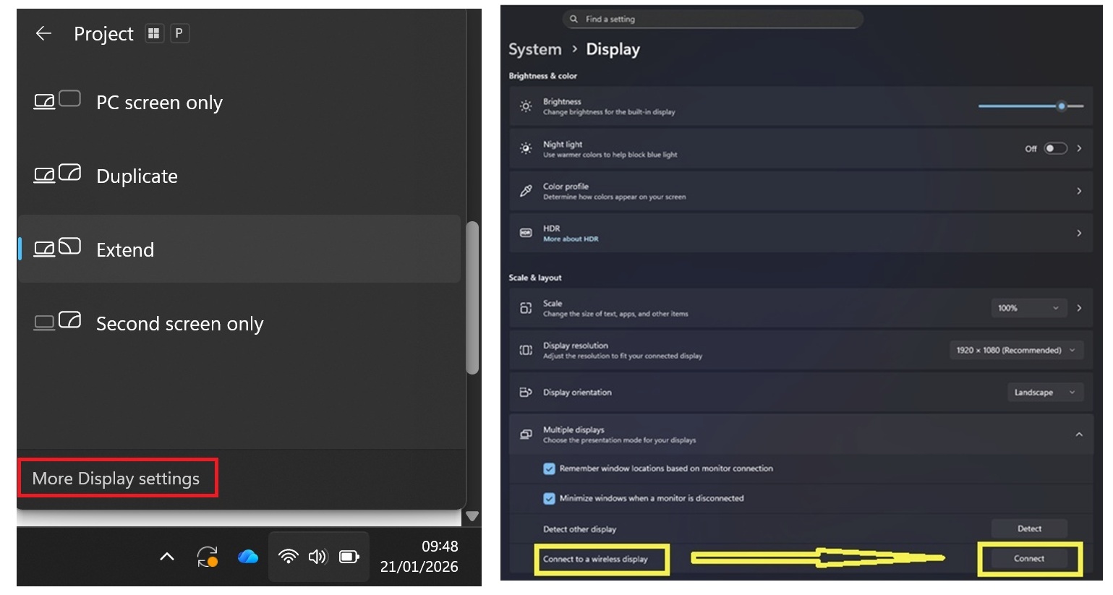Click Connect to add a wireless display

(1028, 558)
